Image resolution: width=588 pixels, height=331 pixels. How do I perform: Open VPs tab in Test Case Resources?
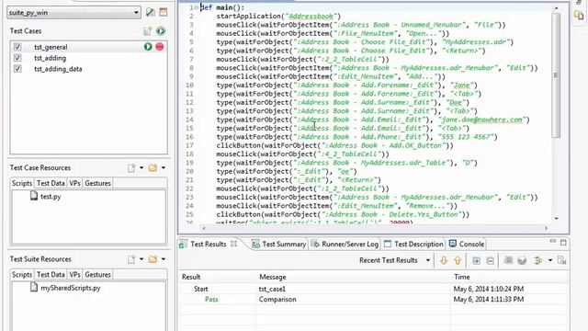pyautogui.click(x=74, y=183)
